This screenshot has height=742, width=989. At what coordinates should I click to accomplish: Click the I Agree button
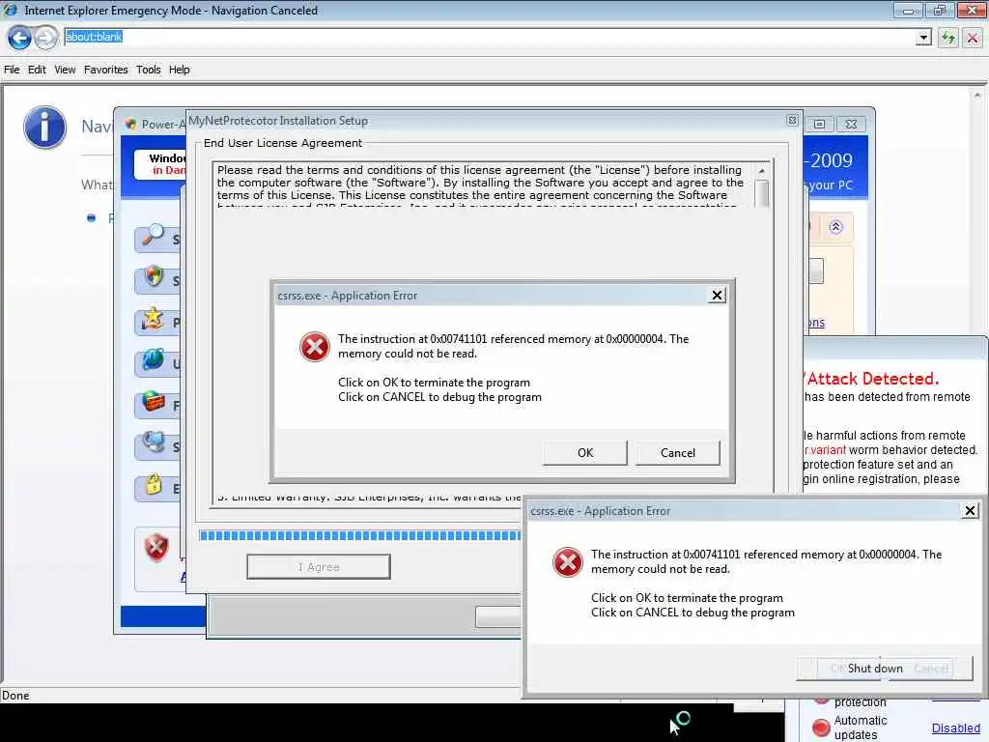pos(319,566)
